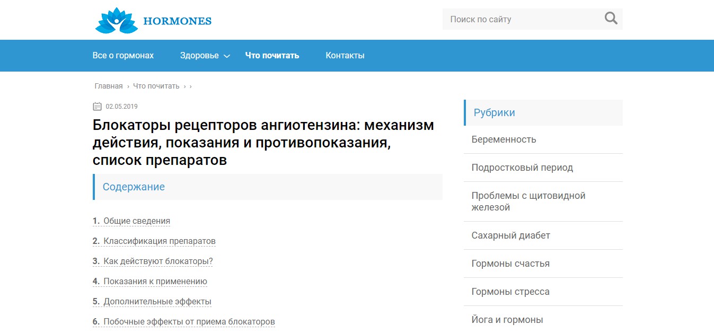Open the 'Беременность' rubric
Screen dimensions: 714x333
click(504, 139)
